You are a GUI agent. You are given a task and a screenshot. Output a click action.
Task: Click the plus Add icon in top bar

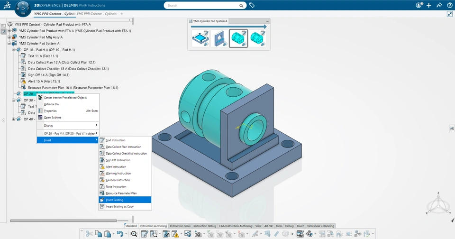coord(429,5)
